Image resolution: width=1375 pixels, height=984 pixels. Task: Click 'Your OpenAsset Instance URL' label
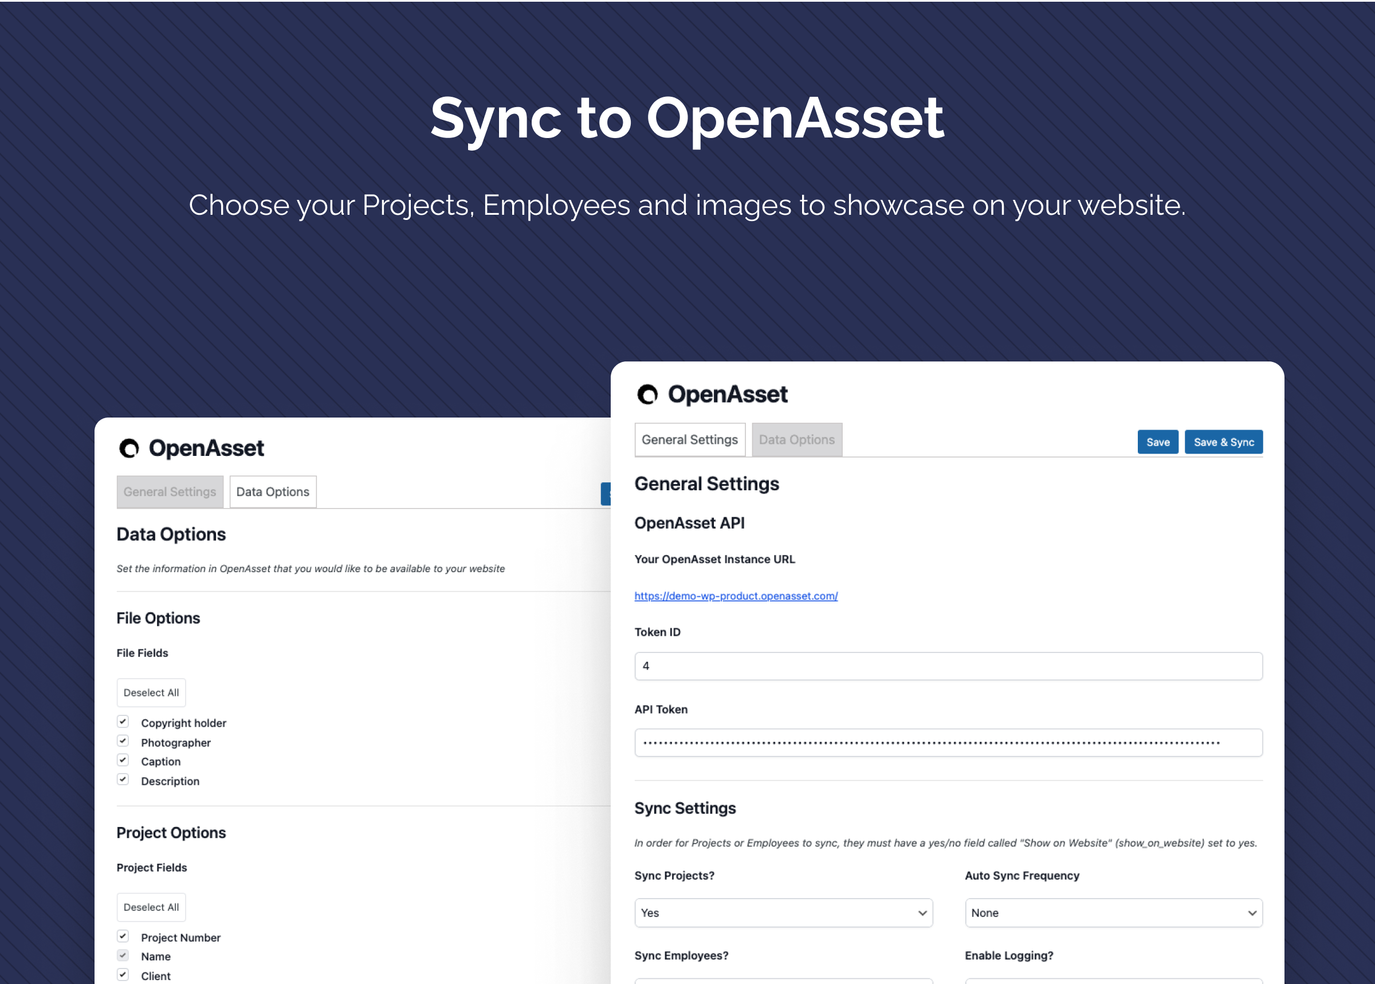[x=714, y=559]
